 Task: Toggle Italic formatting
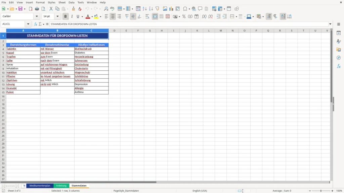pos(72,16)
